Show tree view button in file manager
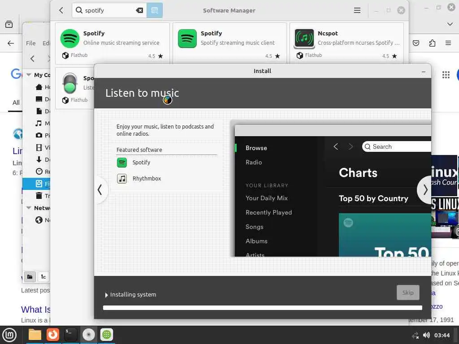 (x=43, y=277)
